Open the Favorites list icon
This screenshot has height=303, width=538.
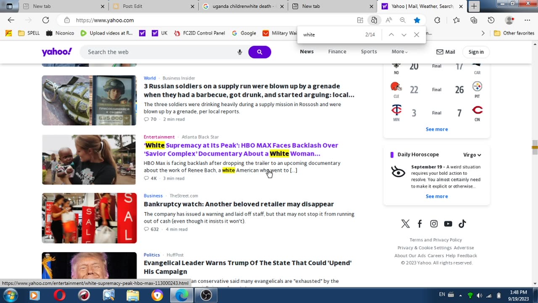[x=456, y=20]
